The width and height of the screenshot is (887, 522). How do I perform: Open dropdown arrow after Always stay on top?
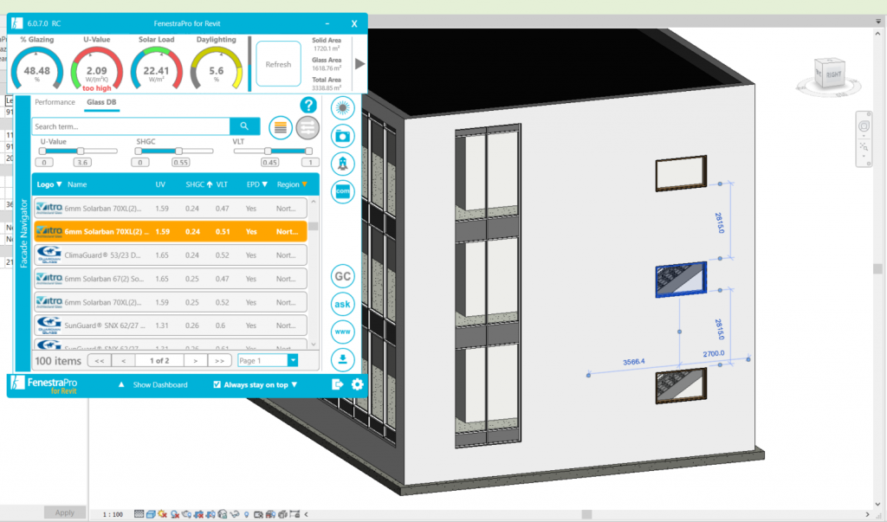click(x=295, y=384)
